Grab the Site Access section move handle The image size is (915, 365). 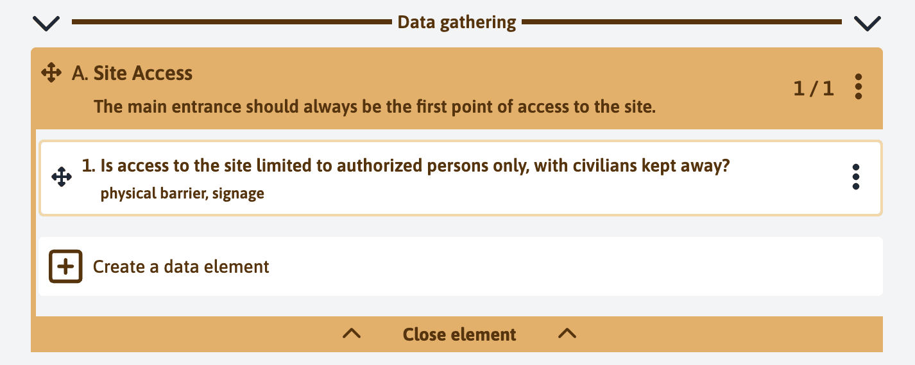(x=51, y=73)
